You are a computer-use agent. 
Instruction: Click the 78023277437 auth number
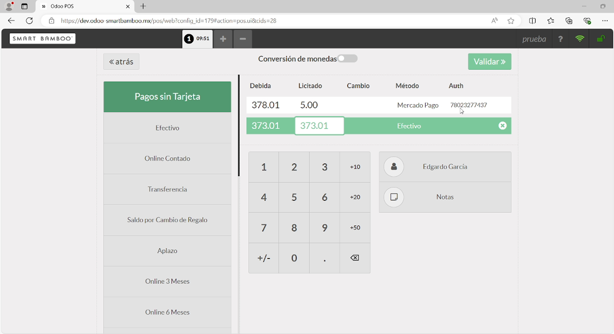pyautogui.click(x=468, y=105)
